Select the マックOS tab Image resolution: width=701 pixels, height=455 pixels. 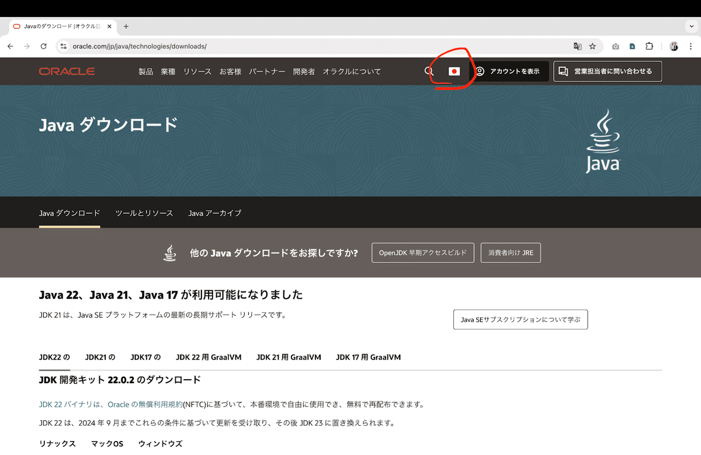107,444
